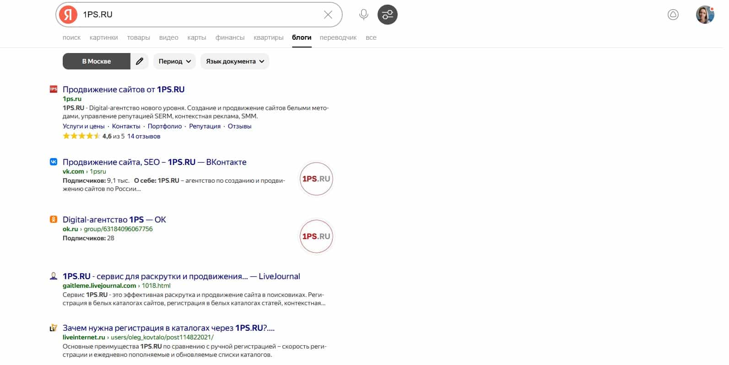The height and width of the screenshot is (365, 729).
Task: Open the 'Зачем нужна регистрация в каталогах' result
Action: coord(169,328)
